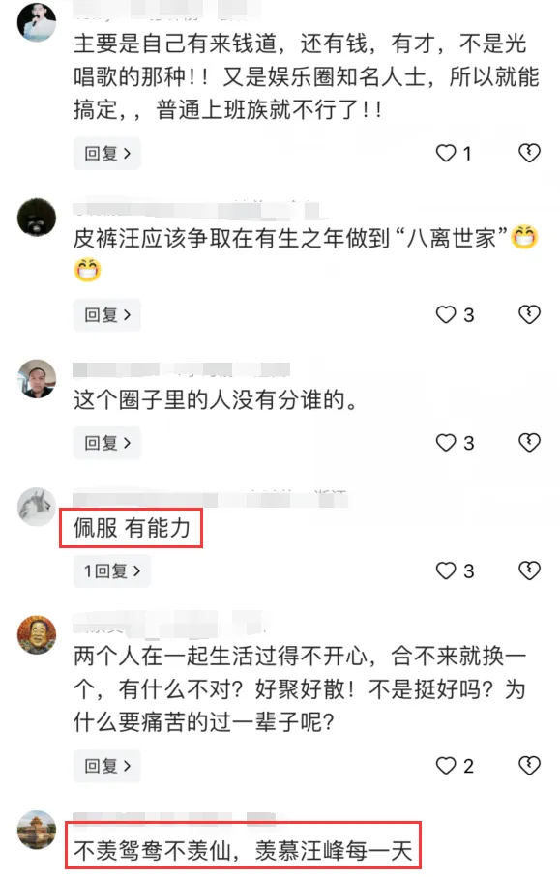Like the 佩服 有能力 comment
Viewport: 560px width, 877px height.
pyautogui.click(x=446, y=571)
